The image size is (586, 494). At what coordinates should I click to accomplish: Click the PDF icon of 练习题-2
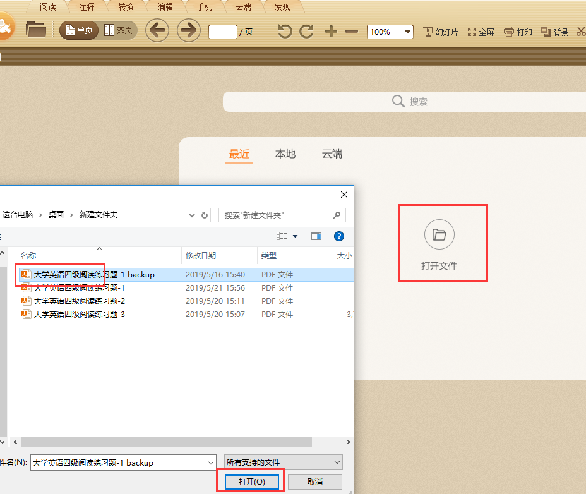click(26, 301)
